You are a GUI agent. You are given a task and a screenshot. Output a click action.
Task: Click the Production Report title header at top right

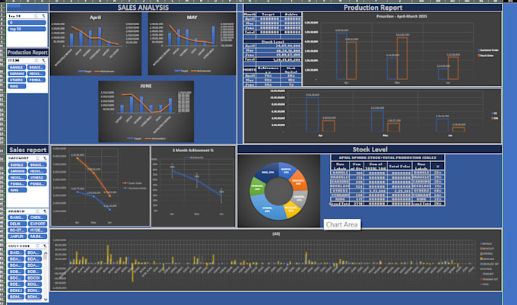click(373, 8)
